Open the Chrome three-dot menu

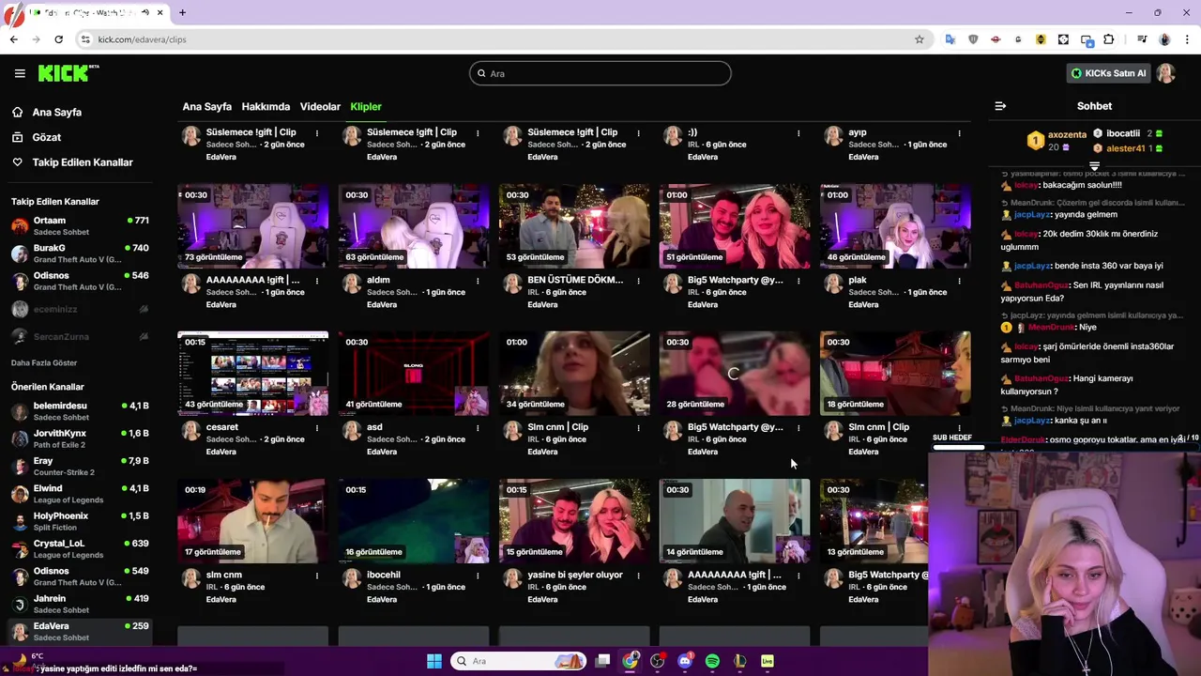(x=1187, y=39)
